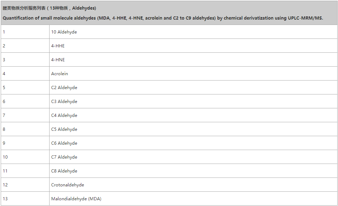Click the C4 Aldehyde cell
Image resolution: width=338 pixels, height=206 pixels.
(64, 115)
